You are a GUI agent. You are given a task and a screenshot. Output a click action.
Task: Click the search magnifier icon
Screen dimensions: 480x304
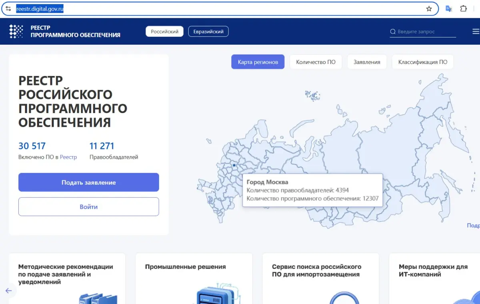[393, 32]
